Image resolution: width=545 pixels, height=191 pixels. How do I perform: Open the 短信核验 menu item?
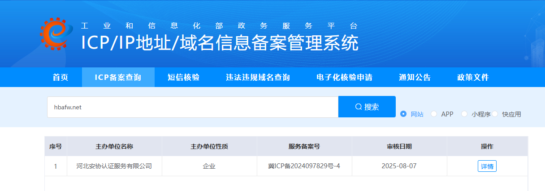tap(183, 78)
